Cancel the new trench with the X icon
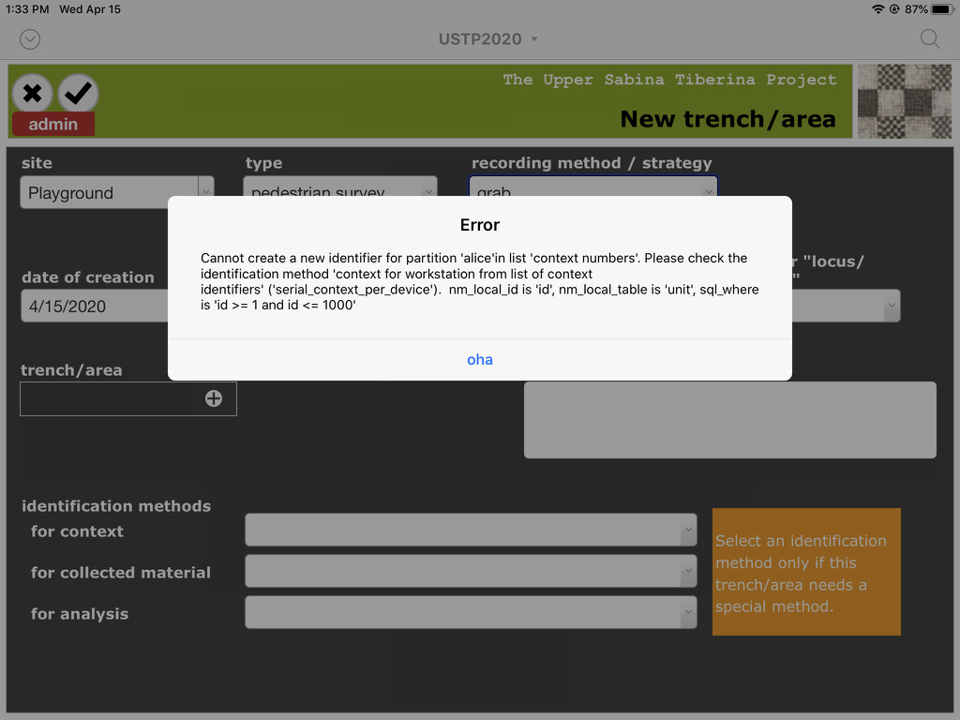The width and height of the screenshot is (960, 720). click(33, 94)
